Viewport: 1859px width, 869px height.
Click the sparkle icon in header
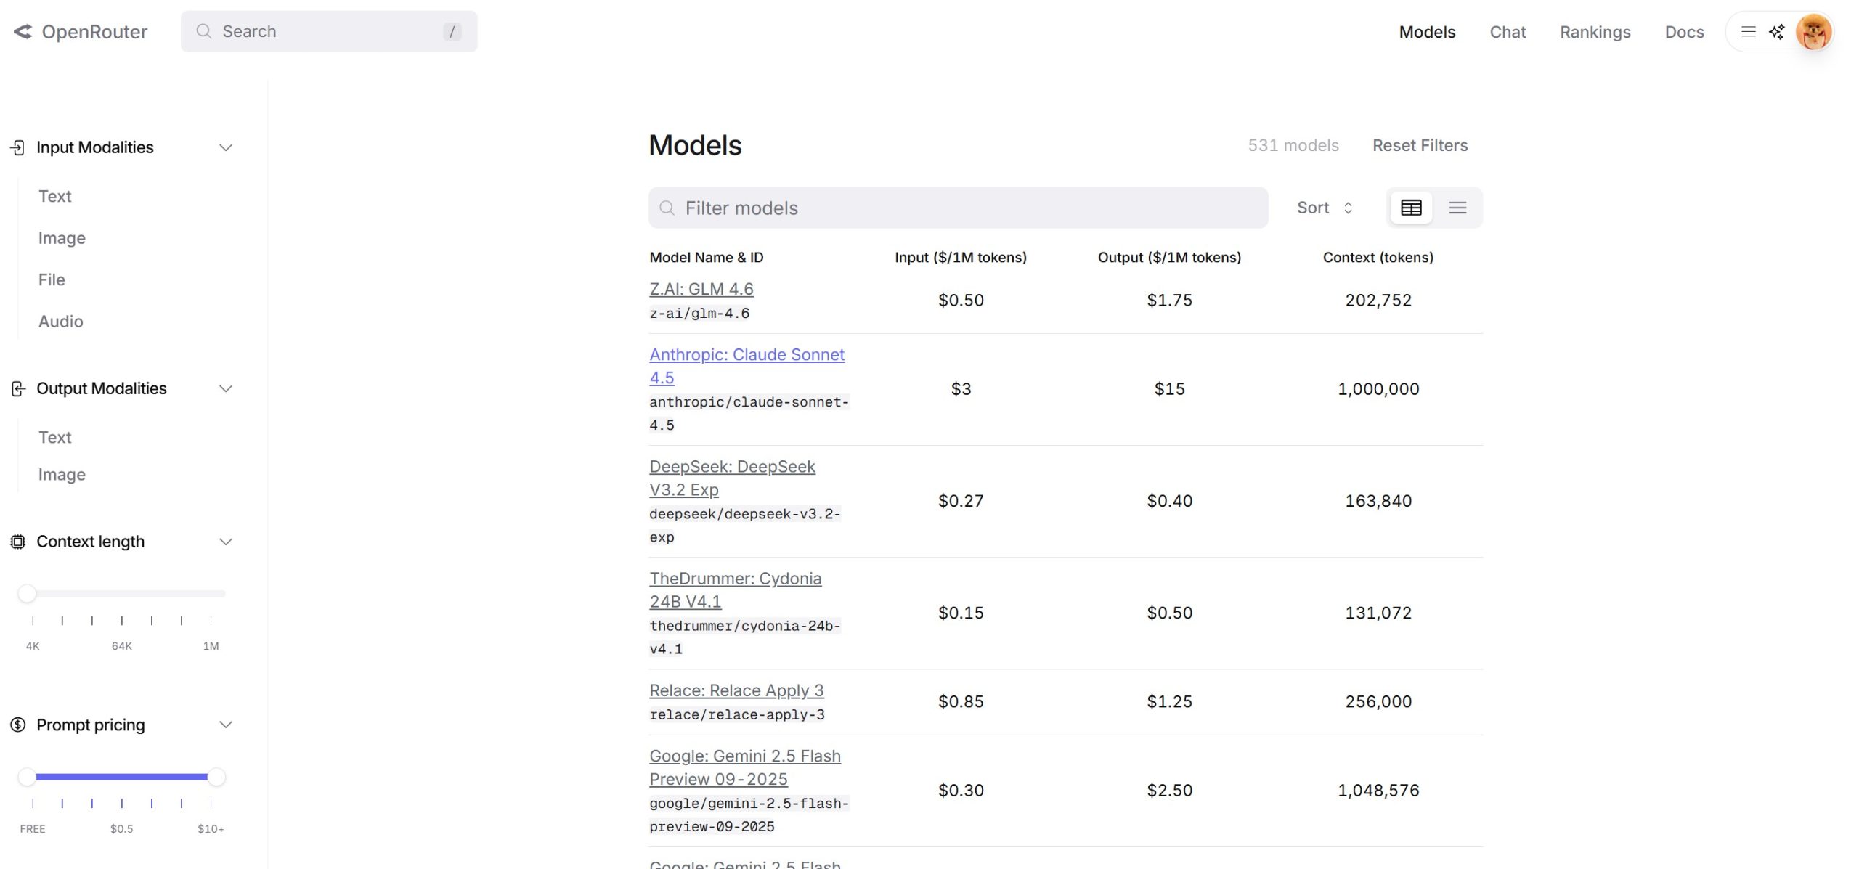pyautogui.click(x=1776, y=32)
